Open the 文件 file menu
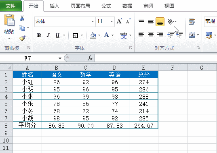 11,6
